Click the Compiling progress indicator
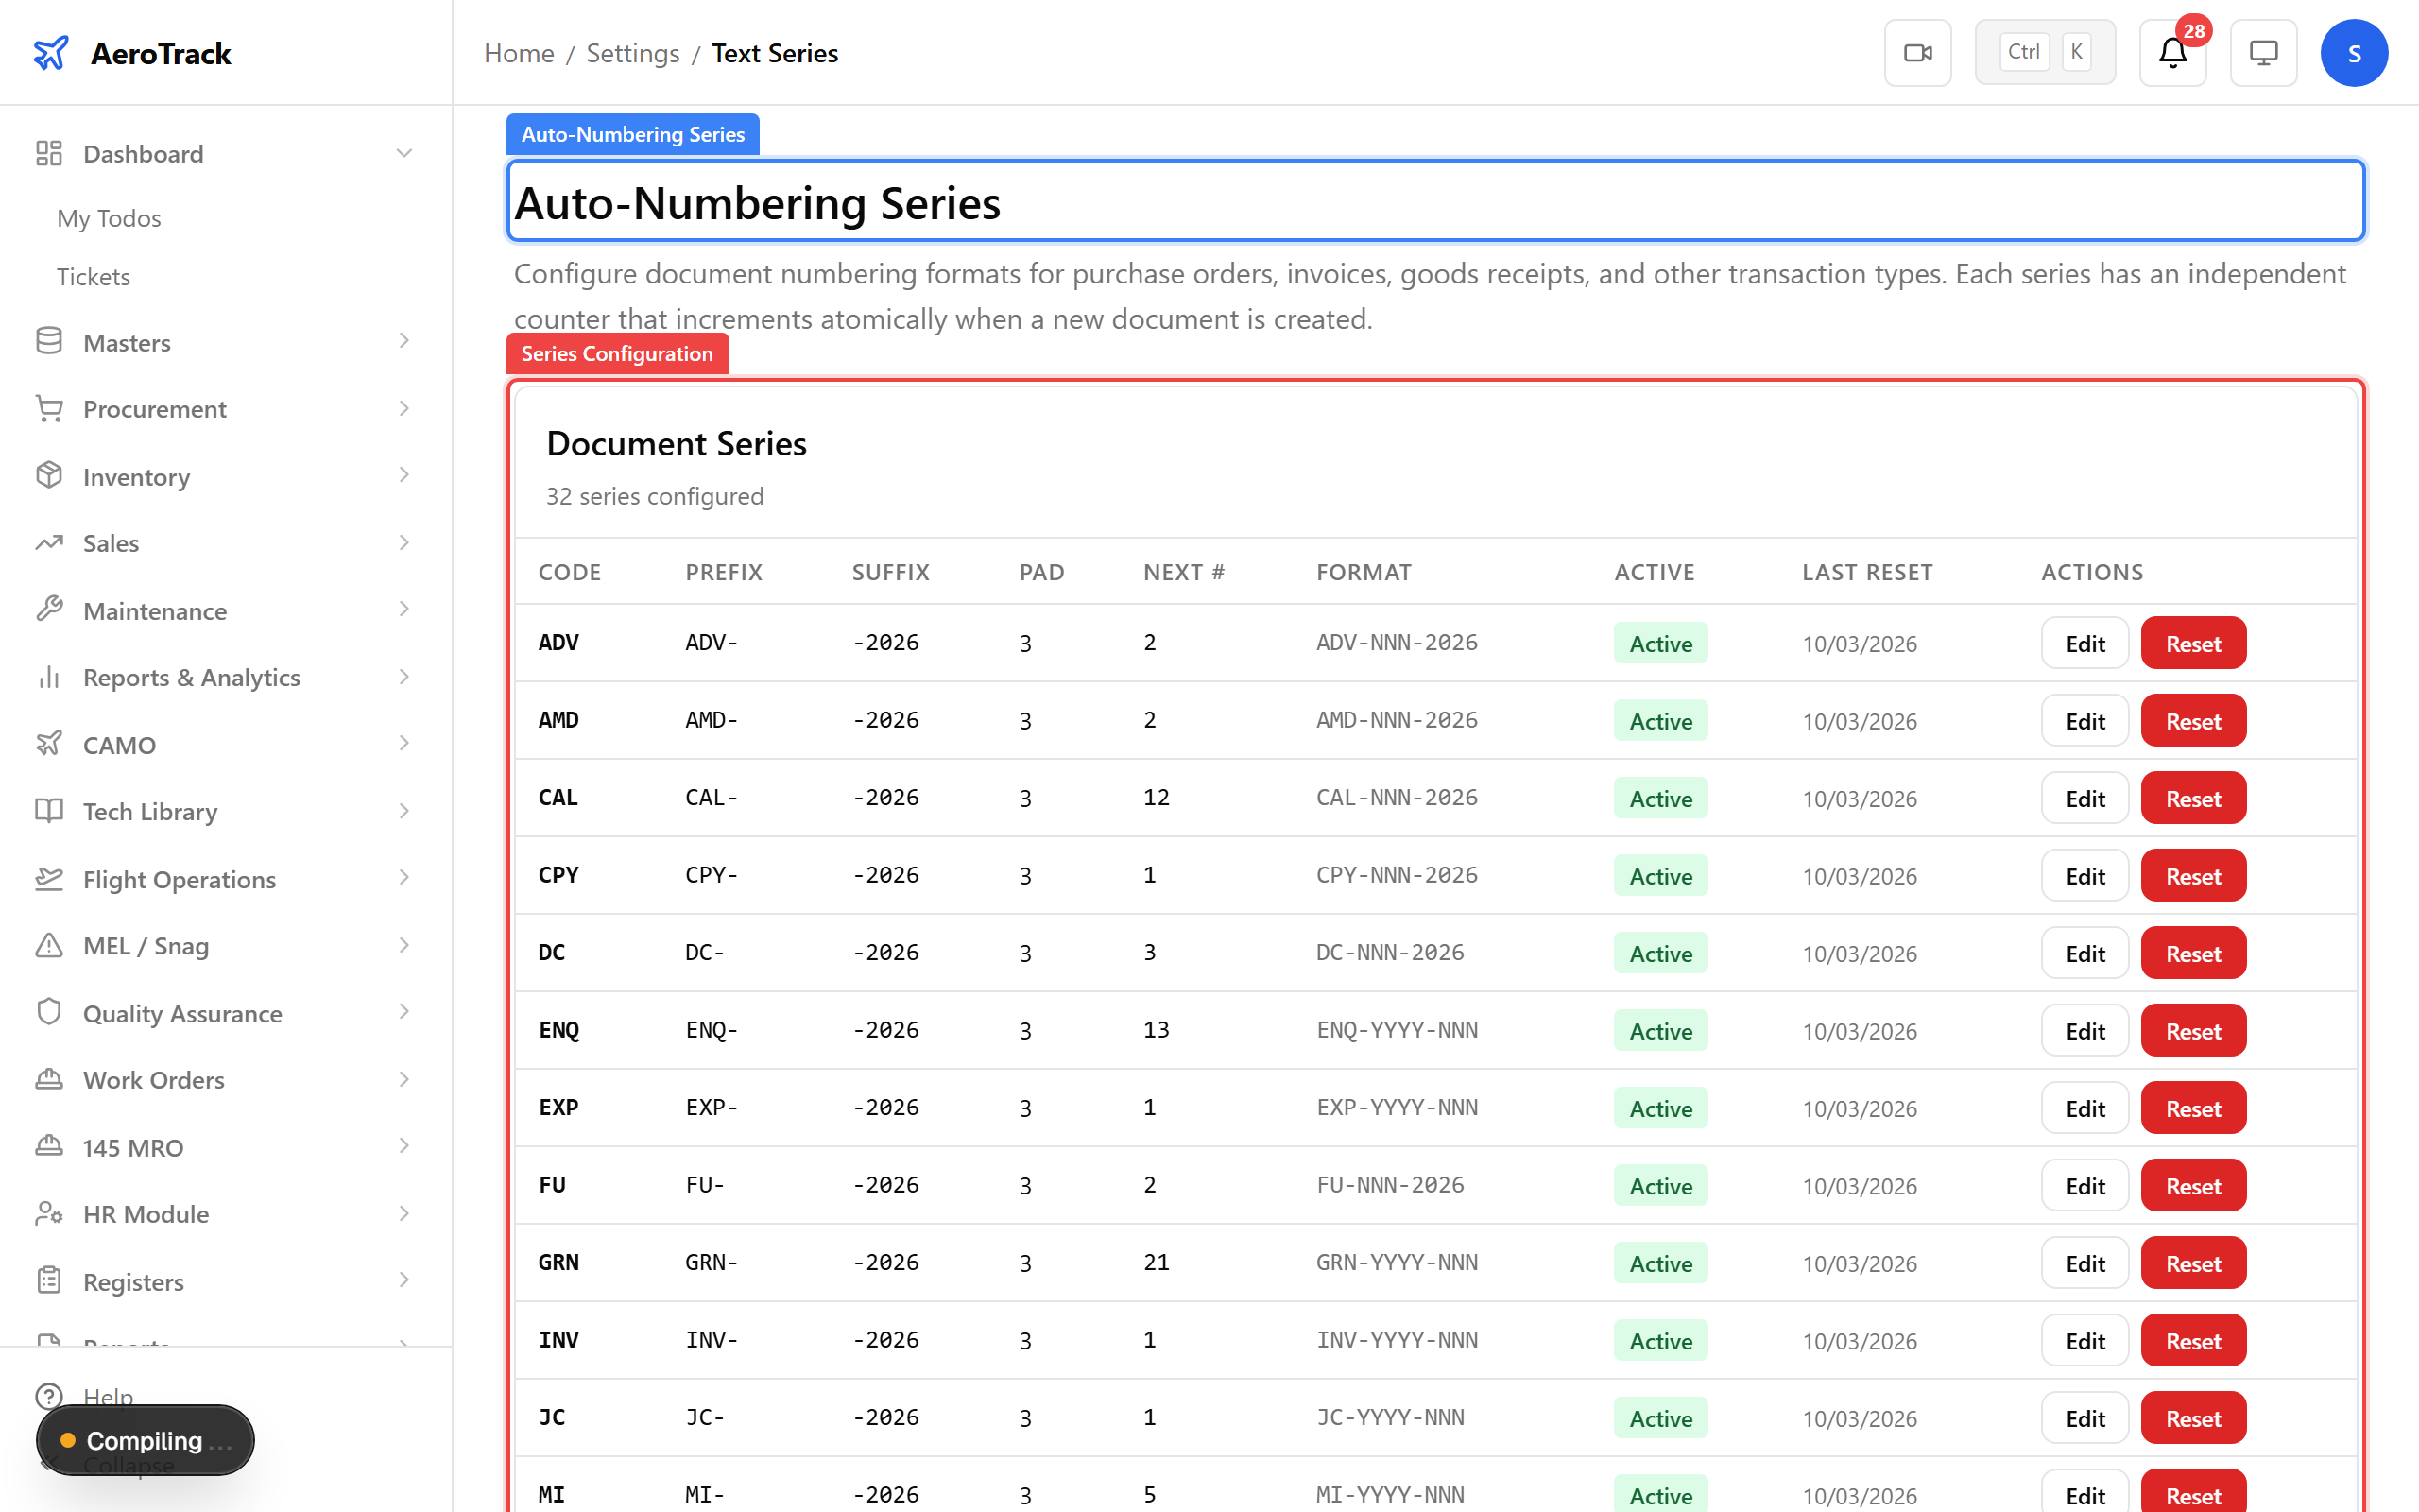This screenshot has height=1512, width=2419. point(144,1440)
